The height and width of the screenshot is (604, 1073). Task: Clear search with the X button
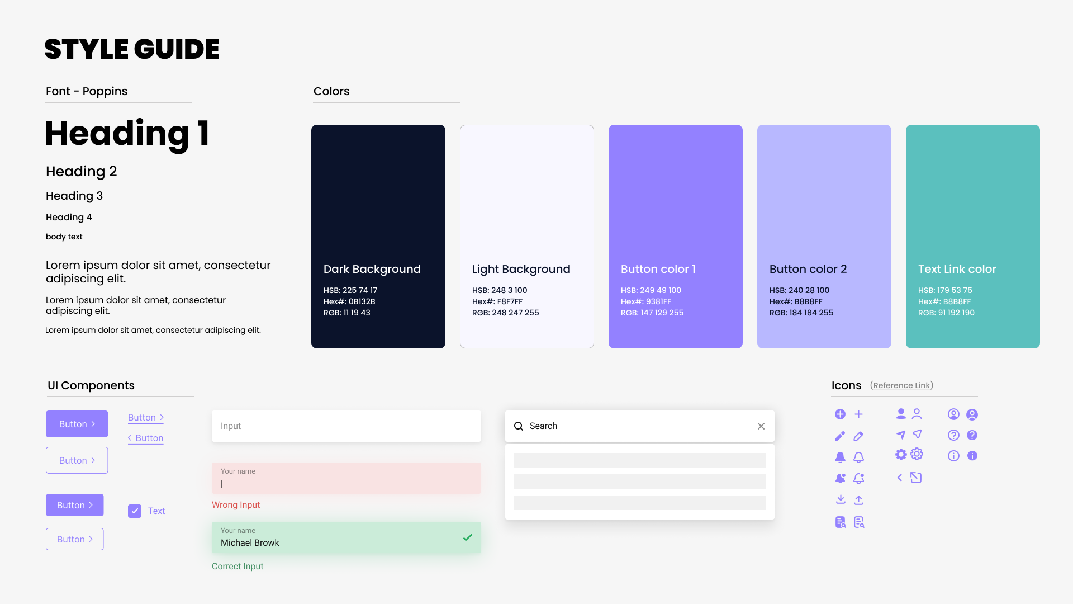coord(761,426)
